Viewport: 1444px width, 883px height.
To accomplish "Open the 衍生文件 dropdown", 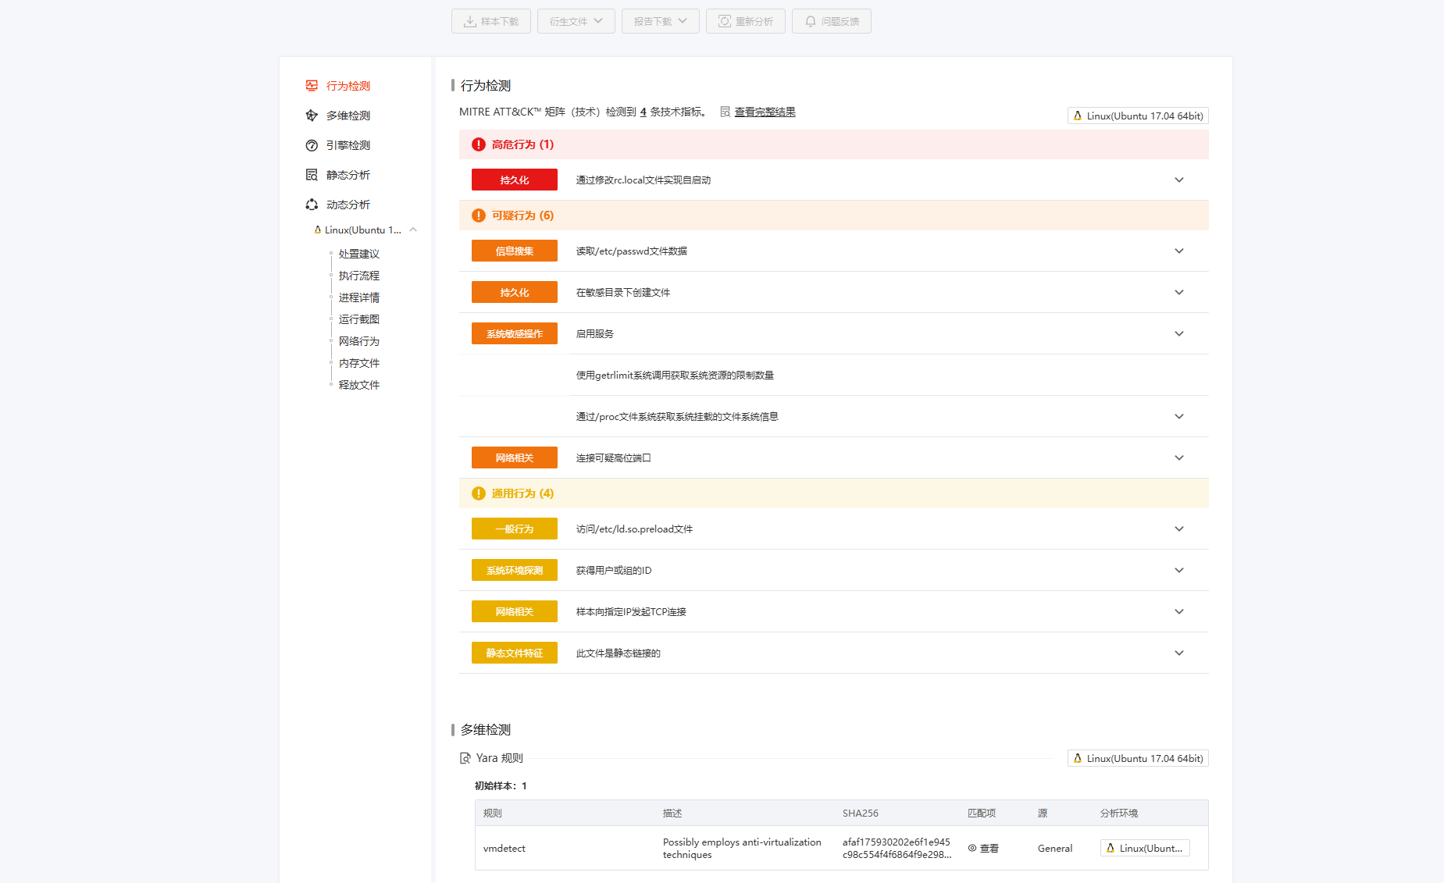I will coord(576,21).
